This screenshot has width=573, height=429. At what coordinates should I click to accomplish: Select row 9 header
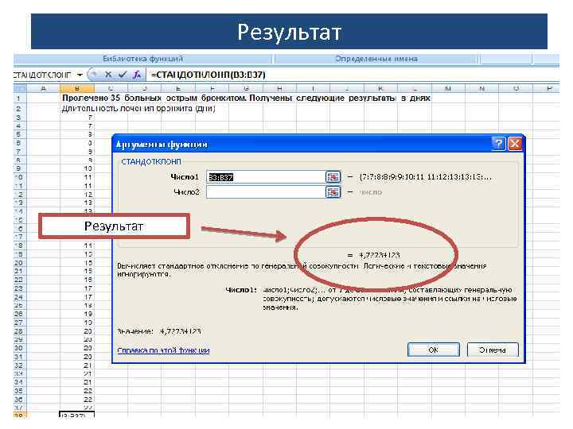tap(18, 168)
